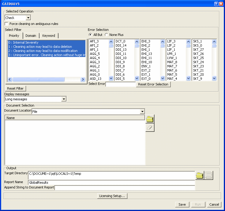The width and height of the screenshot is (225, 211).
Task: Open the document browse folder icon
Action: point(150,119)
